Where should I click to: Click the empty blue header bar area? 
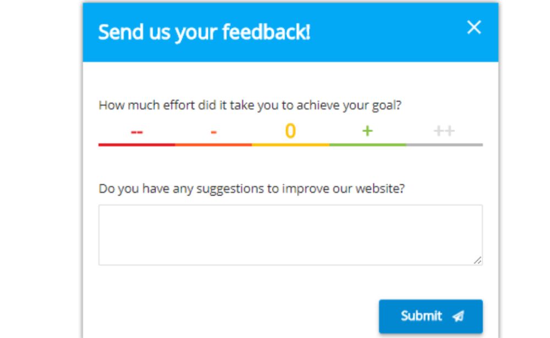[x=385, y=32]
